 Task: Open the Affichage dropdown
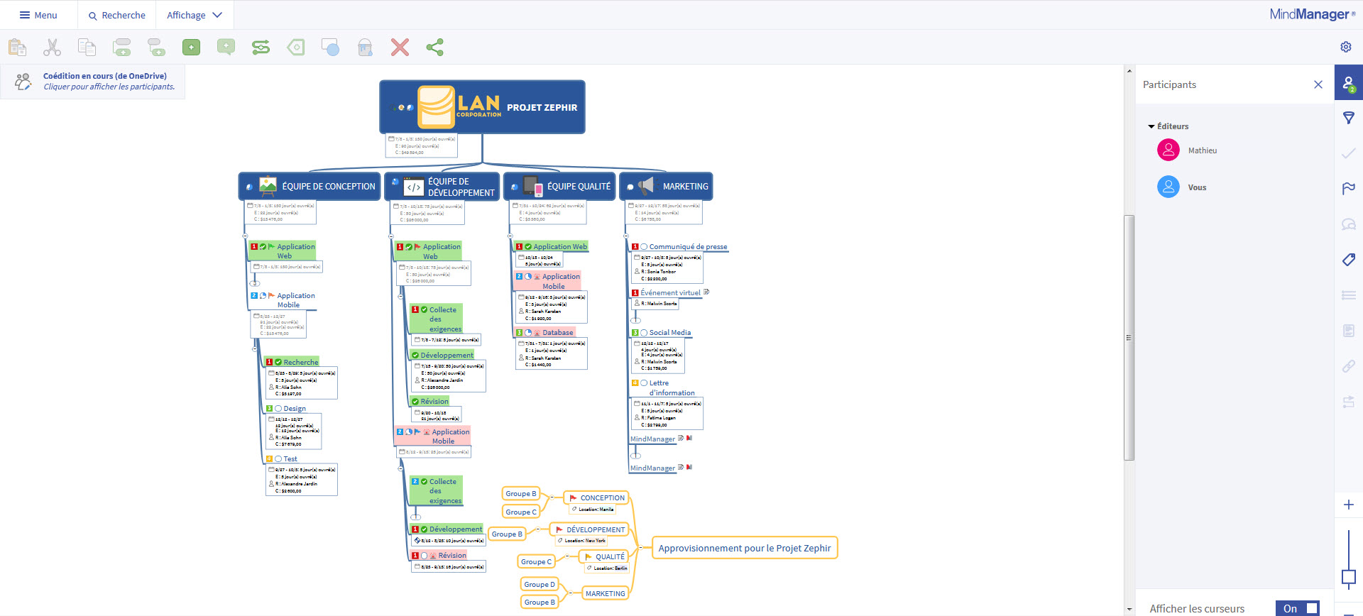(194, 15)
